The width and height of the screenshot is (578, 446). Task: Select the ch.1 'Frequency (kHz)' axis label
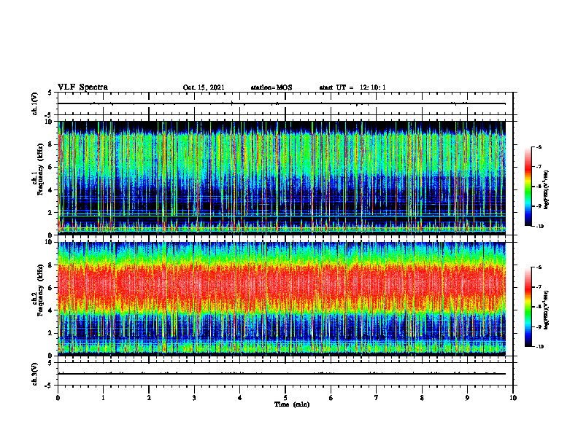coord(40,169)
